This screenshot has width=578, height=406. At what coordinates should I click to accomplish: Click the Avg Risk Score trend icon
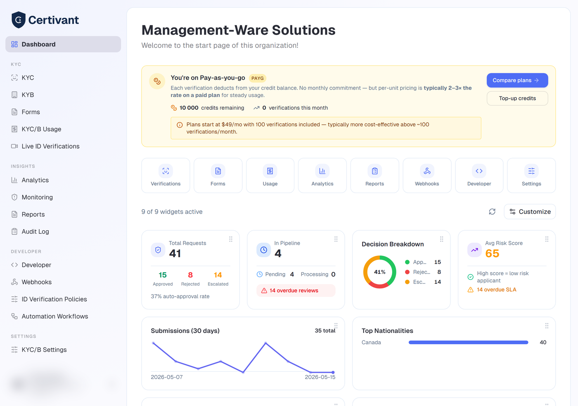click(474, 250)
